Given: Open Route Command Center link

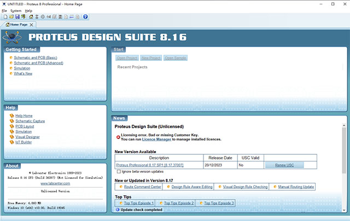Looking at the screenshot, I should click(x=142, y=187).
